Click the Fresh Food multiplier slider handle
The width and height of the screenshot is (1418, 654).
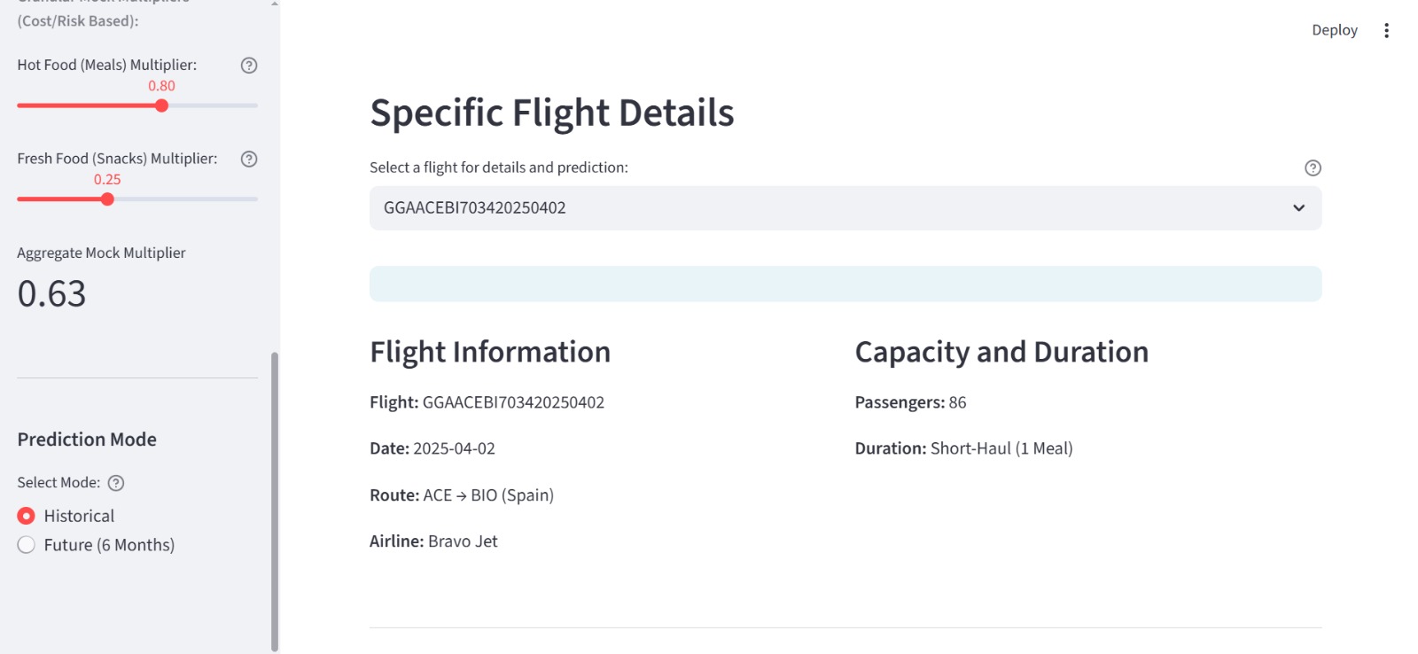coord(107,199)
